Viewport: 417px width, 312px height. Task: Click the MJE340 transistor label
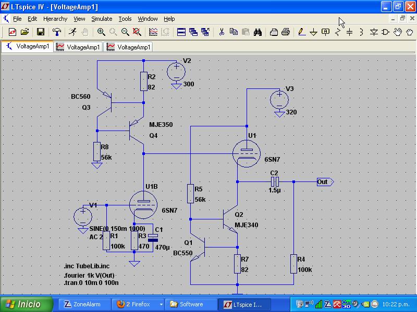(x=246, y=225)
